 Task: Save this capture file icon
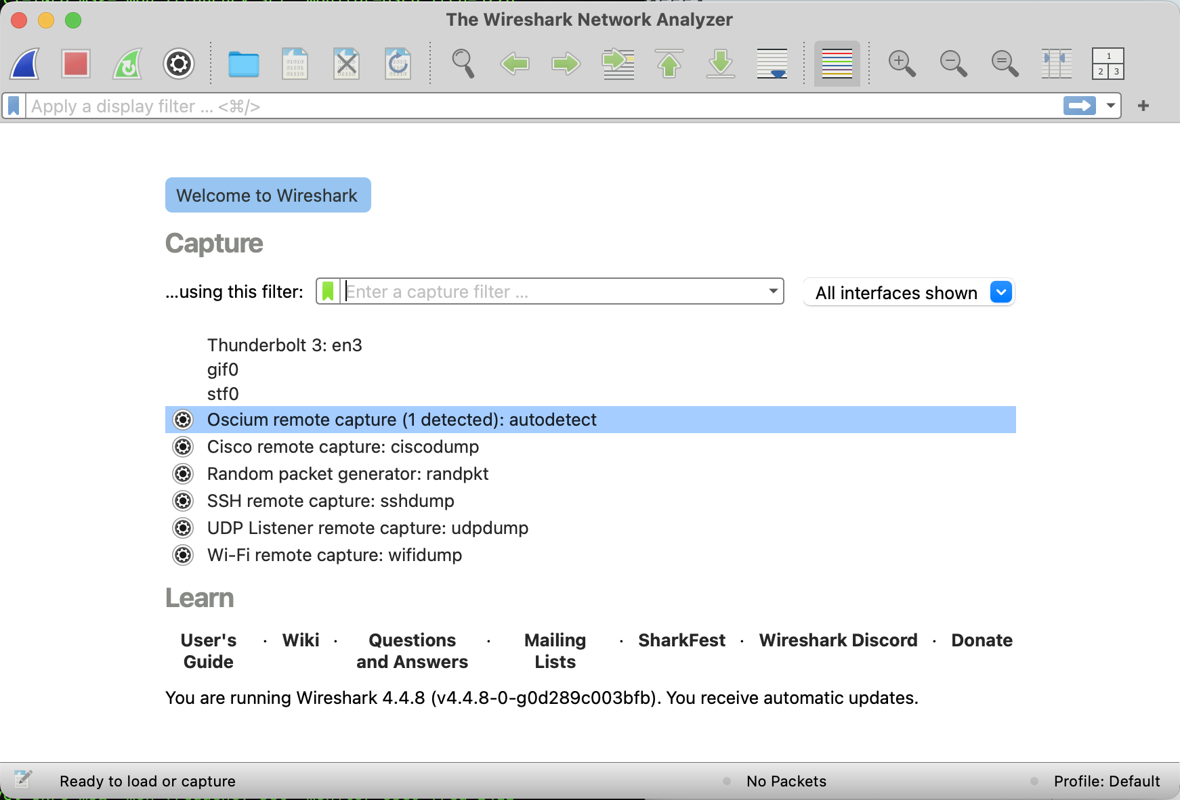pos(295,64)
